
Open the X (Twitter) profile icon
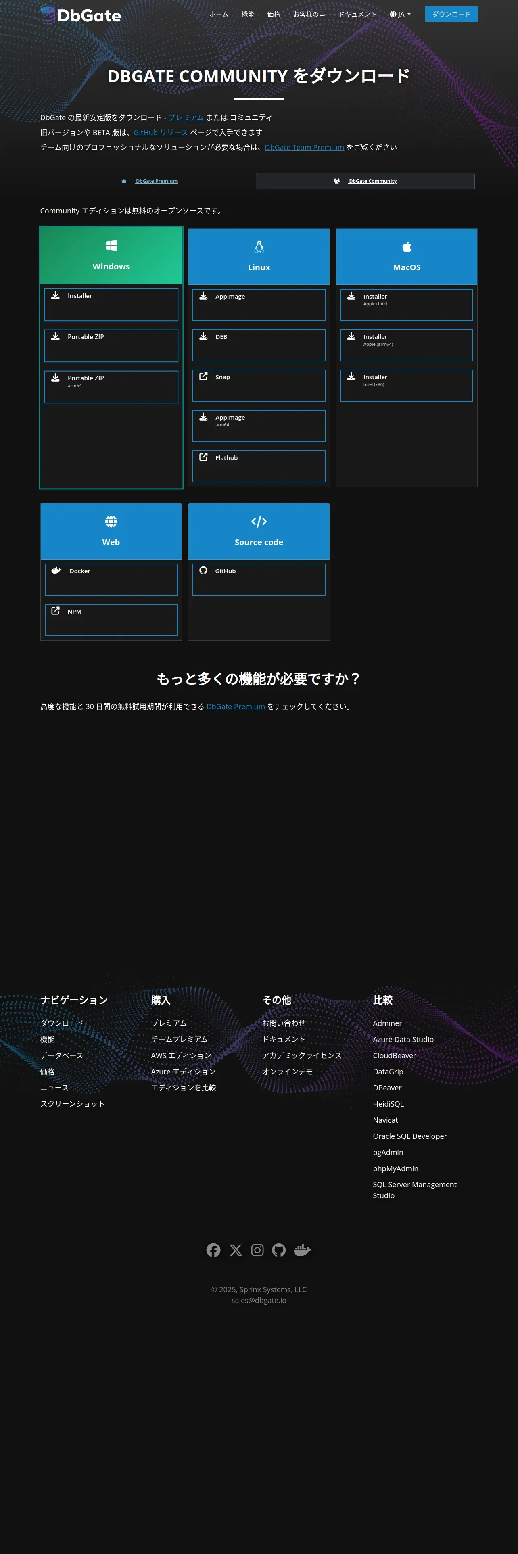pos(236,1250)
